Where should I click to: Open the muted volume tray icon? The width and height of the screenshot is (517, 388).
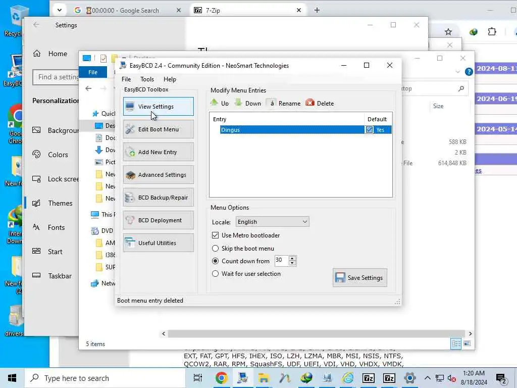pos(451,378)
